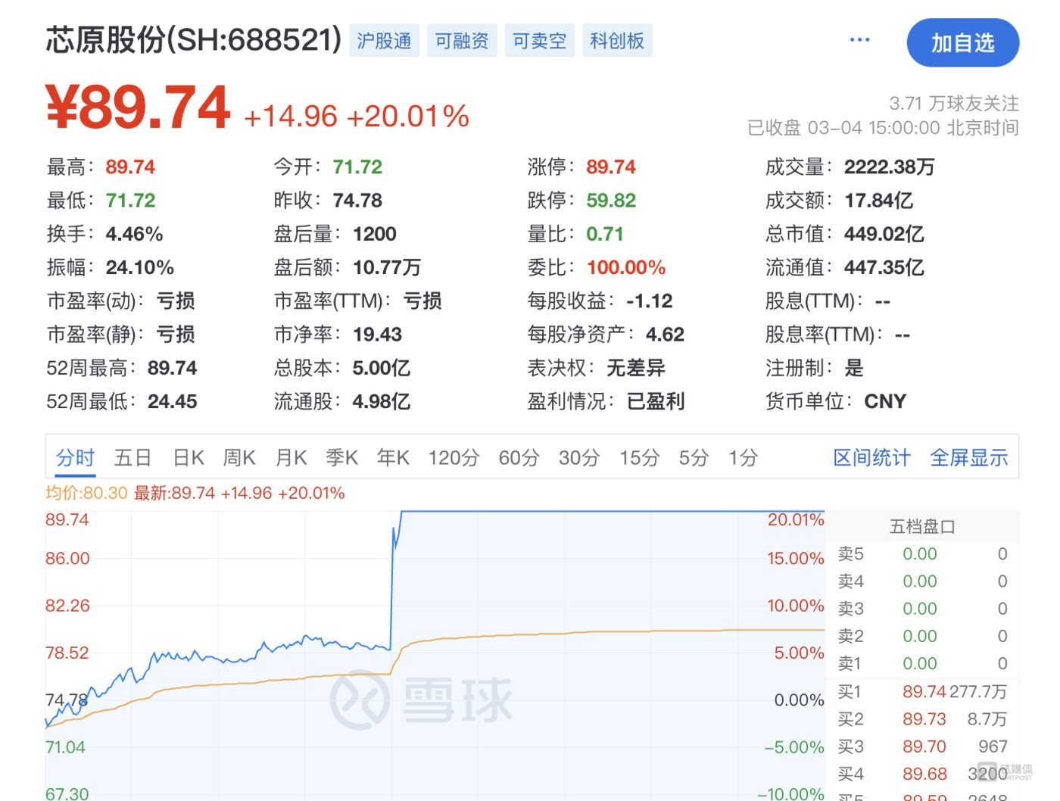The width and height of the screenshot is (1060, 801).
Task: Click the 换手 value 4.46%
Action: [135, 234]
